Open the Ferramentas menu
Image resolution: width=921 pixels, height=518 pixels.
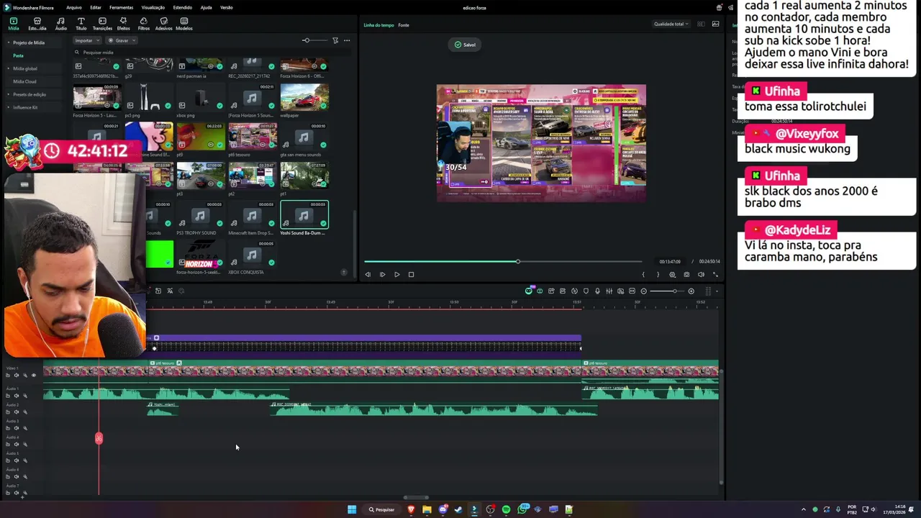tap(121, 7)
